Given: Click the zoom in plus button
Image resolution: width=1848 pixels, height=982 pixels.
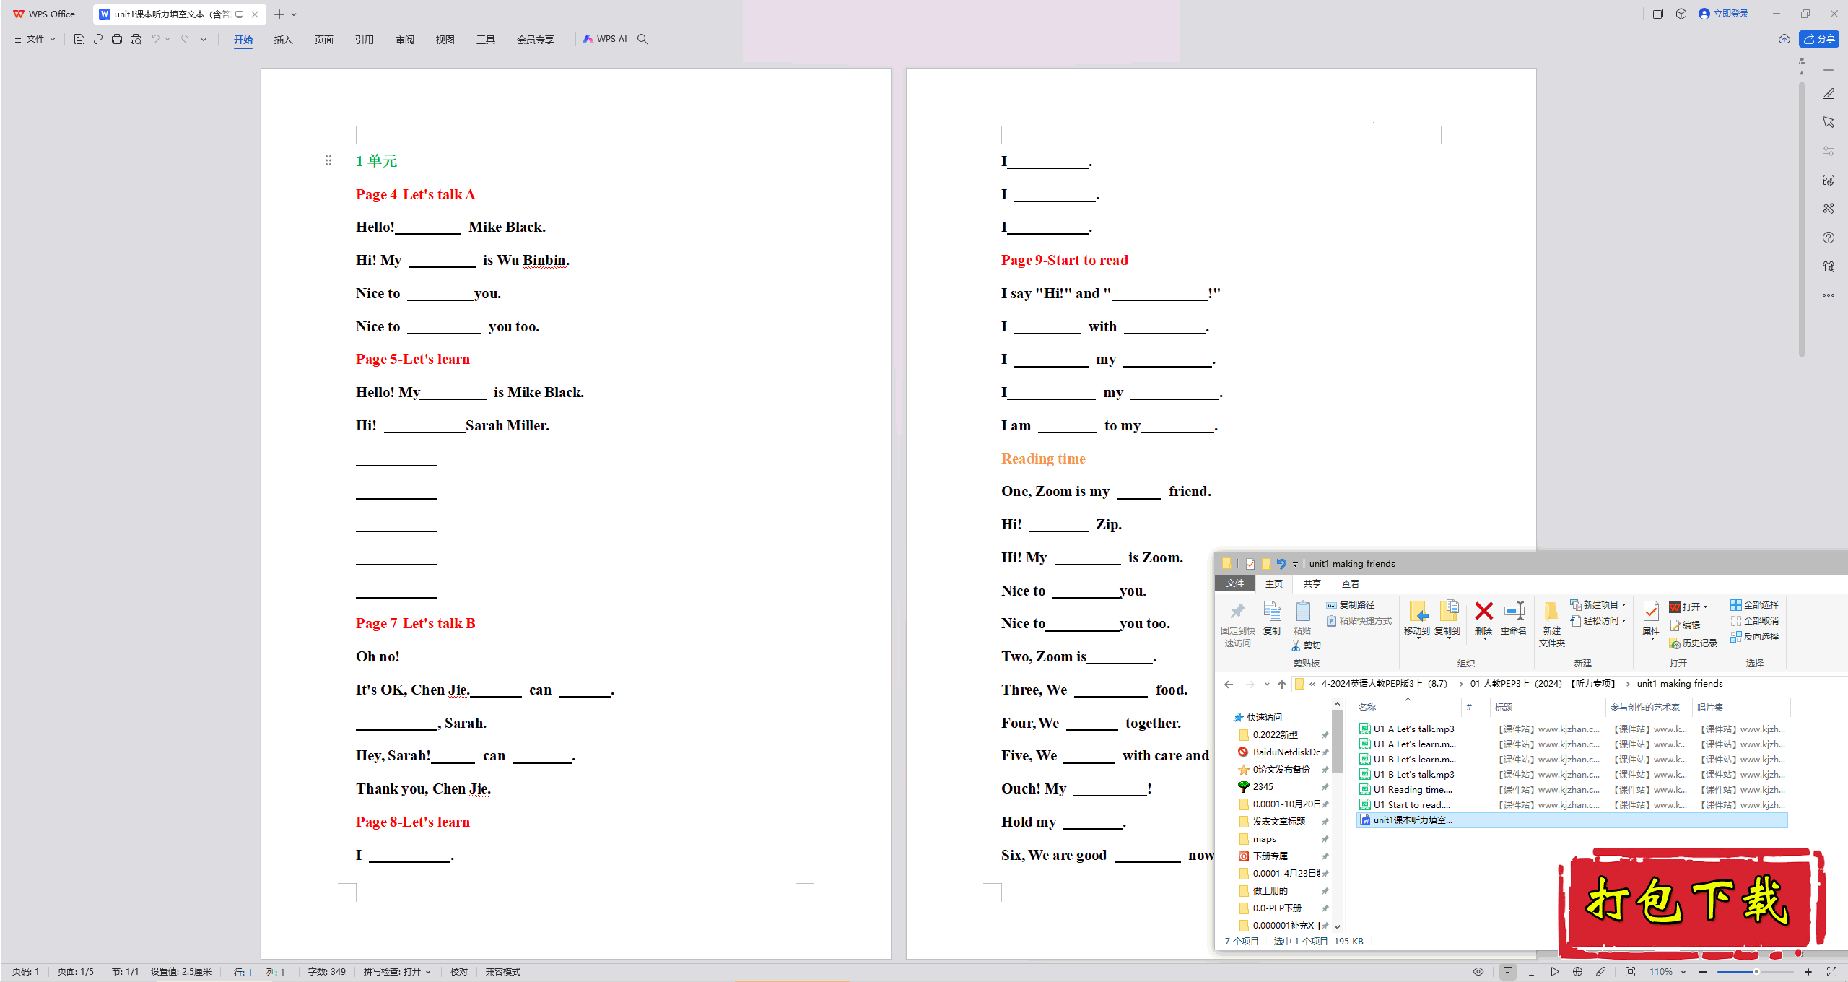Looking at the screenshot, I should (1808, 972).
